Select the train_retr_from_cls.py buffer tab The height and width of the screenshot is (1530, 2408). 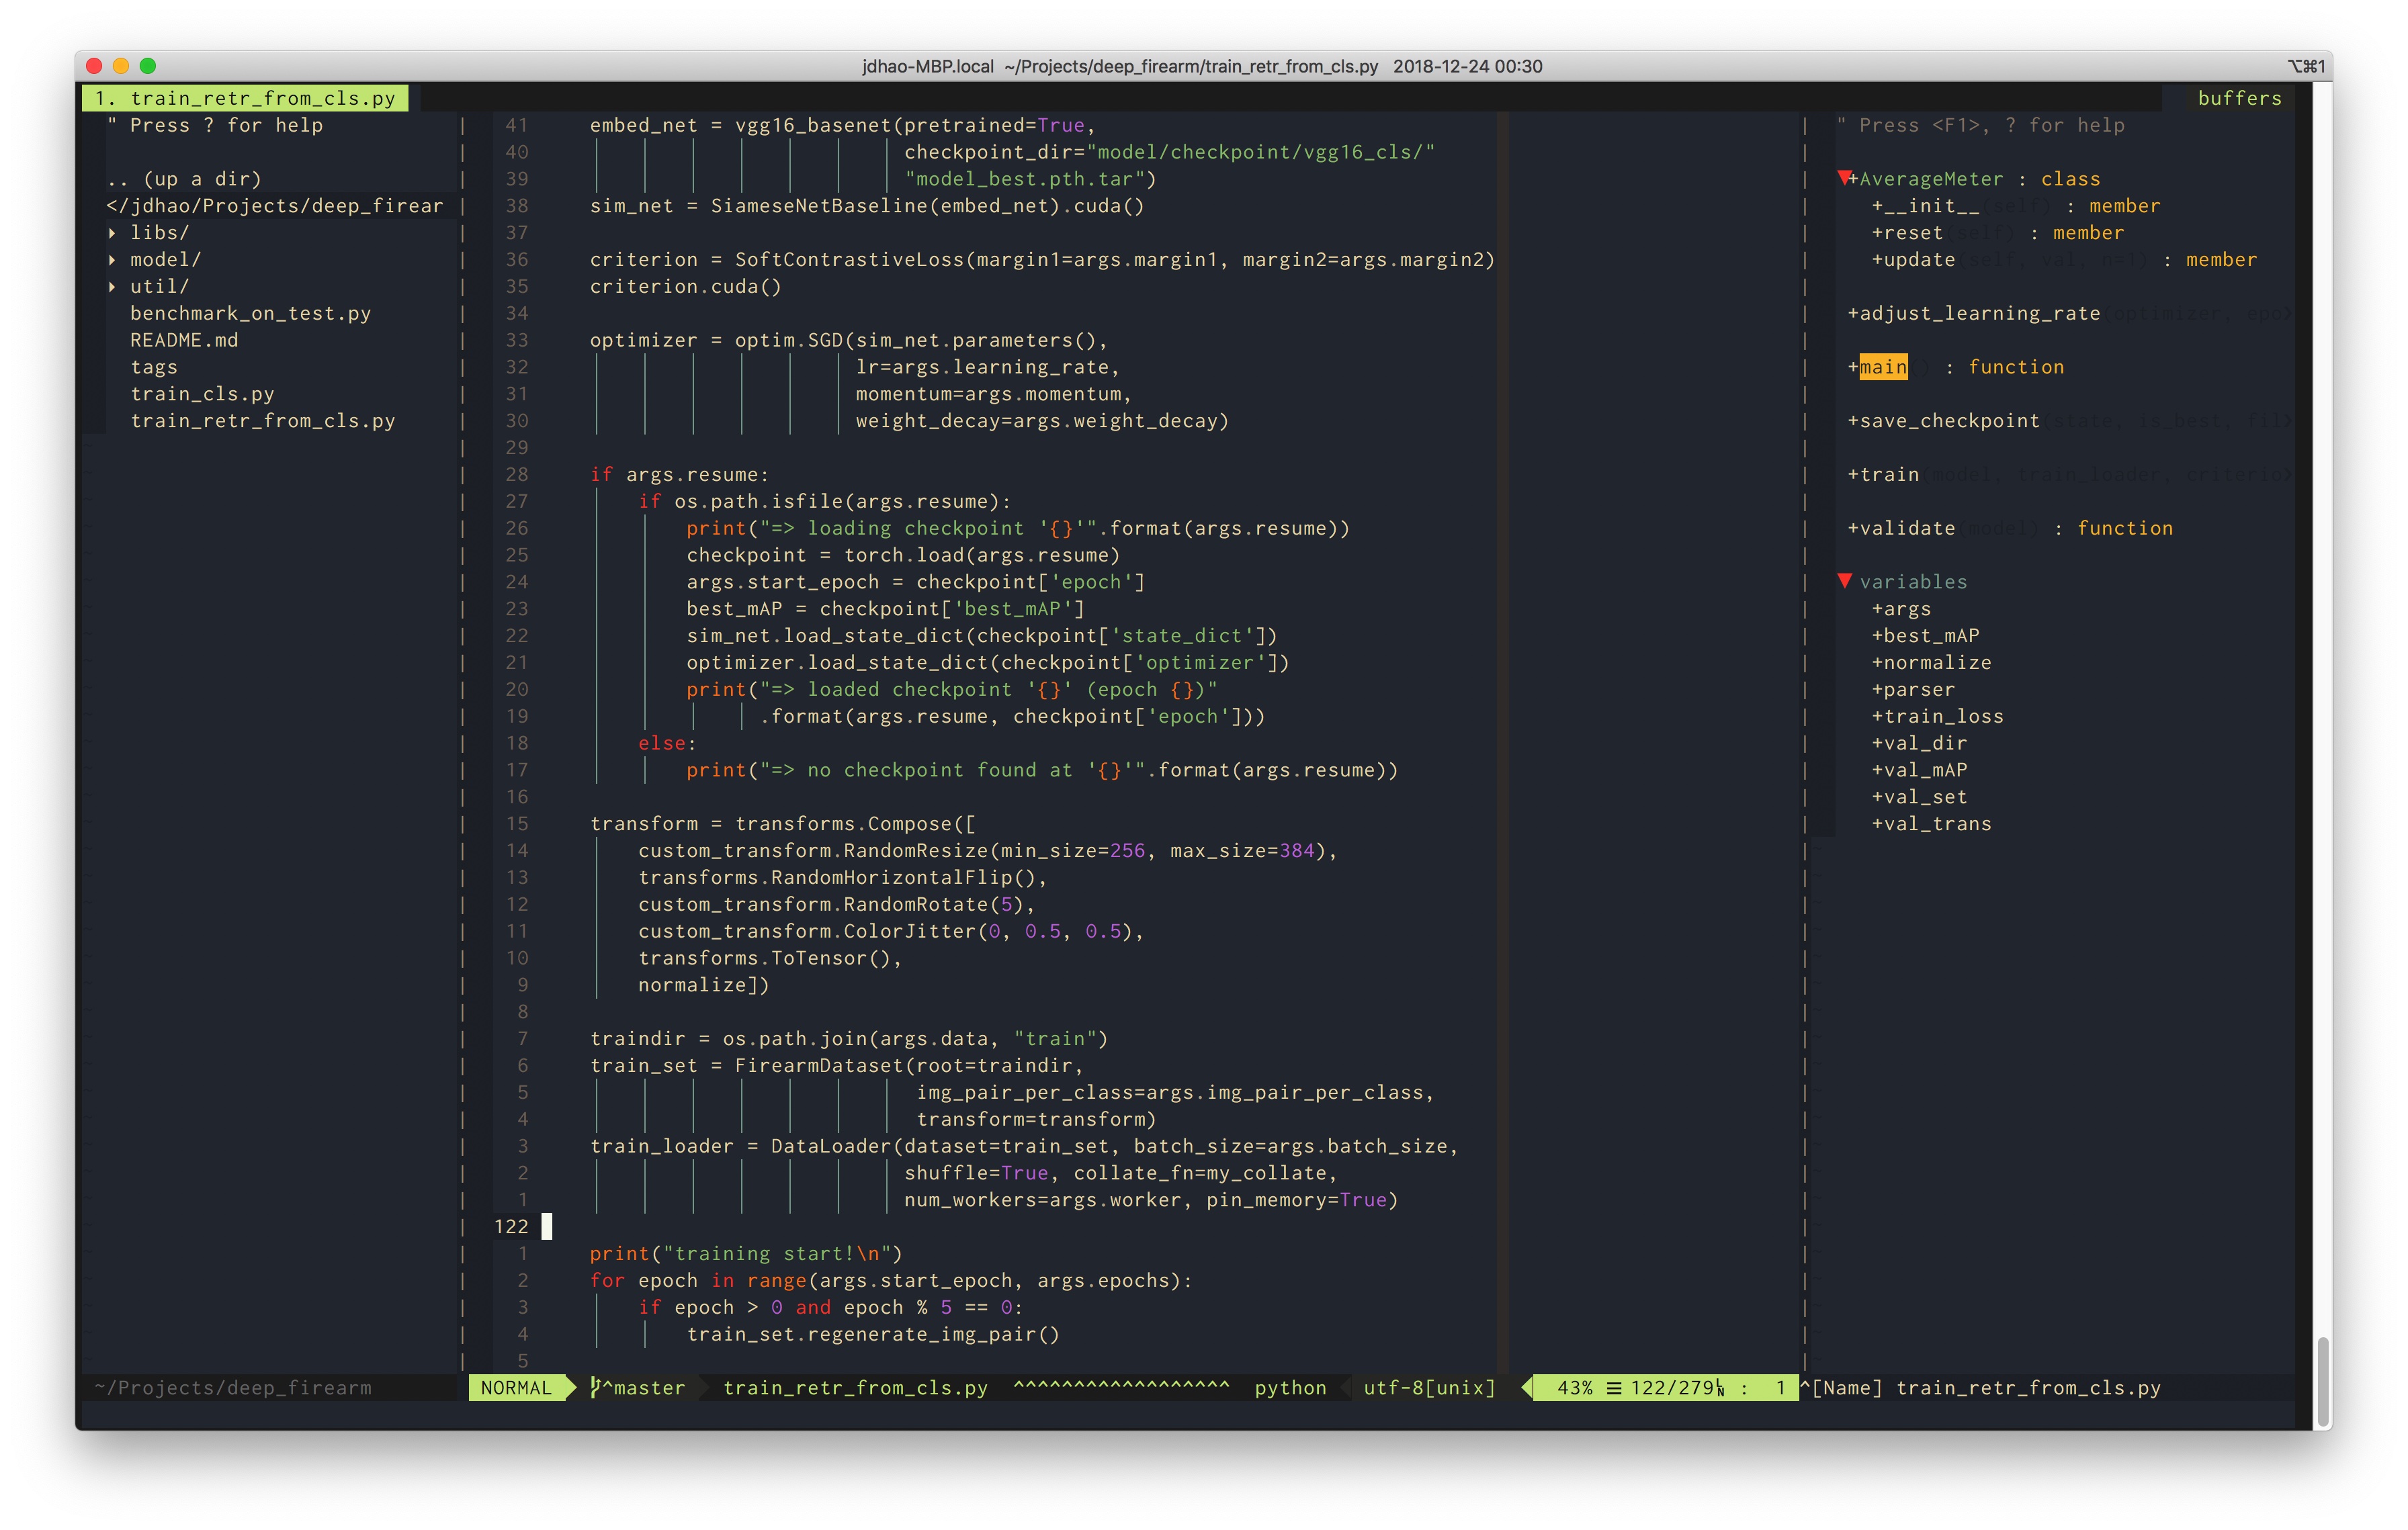click(x=246, y=98)
